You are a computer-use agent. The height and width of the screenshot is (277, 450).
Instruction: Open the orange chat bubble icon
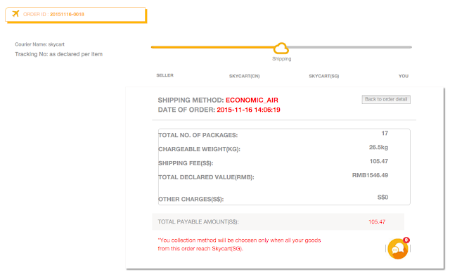click(x=398, y=249)
